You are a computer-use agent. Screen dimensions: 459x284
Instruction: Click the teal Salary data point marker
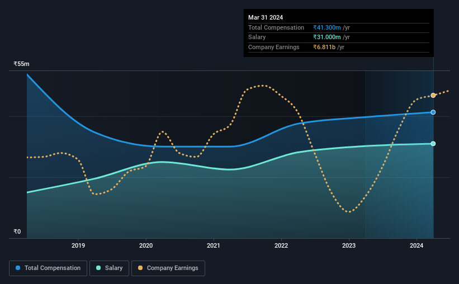coord(433,144)
